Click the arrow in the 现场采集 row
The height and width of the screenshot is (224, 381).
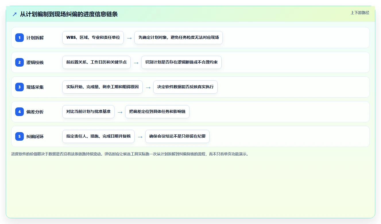coord(148,87)
